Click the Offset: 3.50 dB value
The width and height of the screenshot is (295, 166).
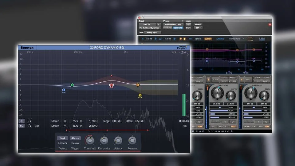pyautogui.click(x=135, y=121)
